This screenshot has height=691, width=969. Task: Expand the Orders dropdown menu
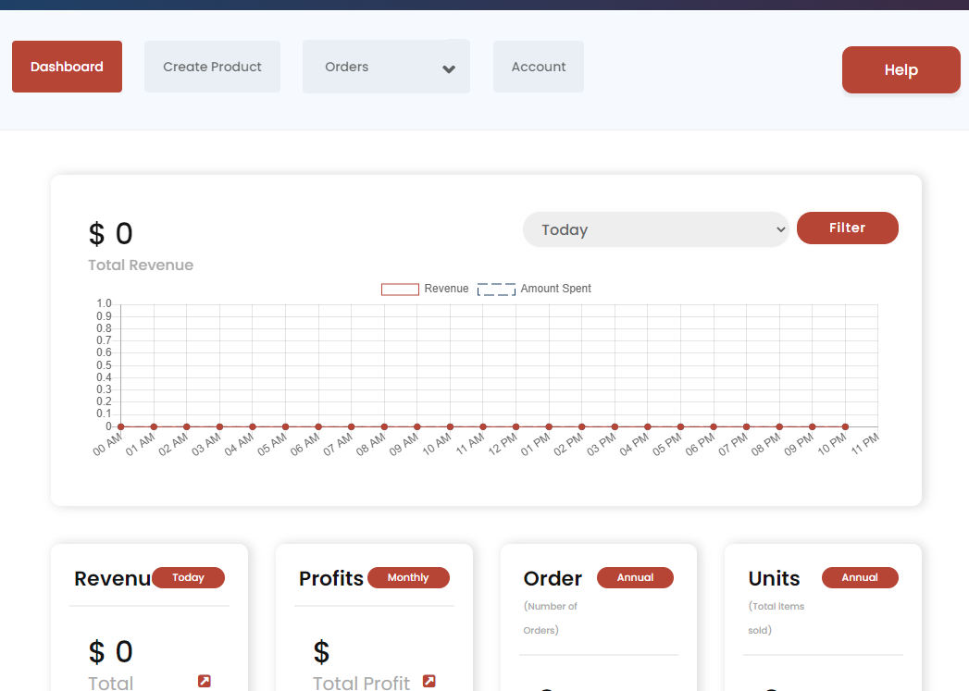tap(386, 67)
